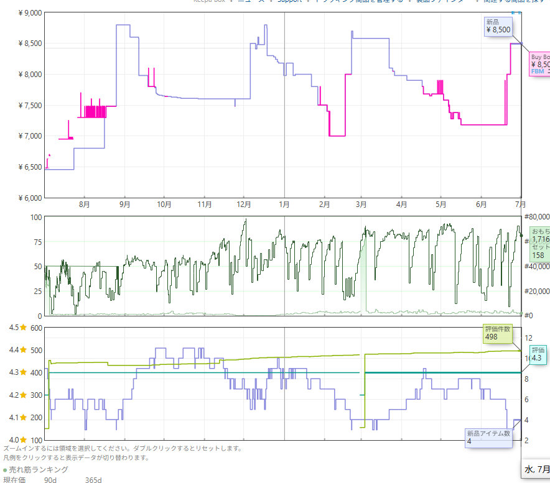Click the 365d column header
Image resolution: width=550 pixels, height=483 pixels.
[x=93, y=480]
